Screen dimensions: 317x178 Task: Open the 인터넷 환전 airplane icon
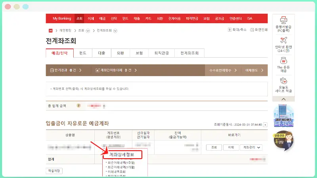tap(283, 40)
